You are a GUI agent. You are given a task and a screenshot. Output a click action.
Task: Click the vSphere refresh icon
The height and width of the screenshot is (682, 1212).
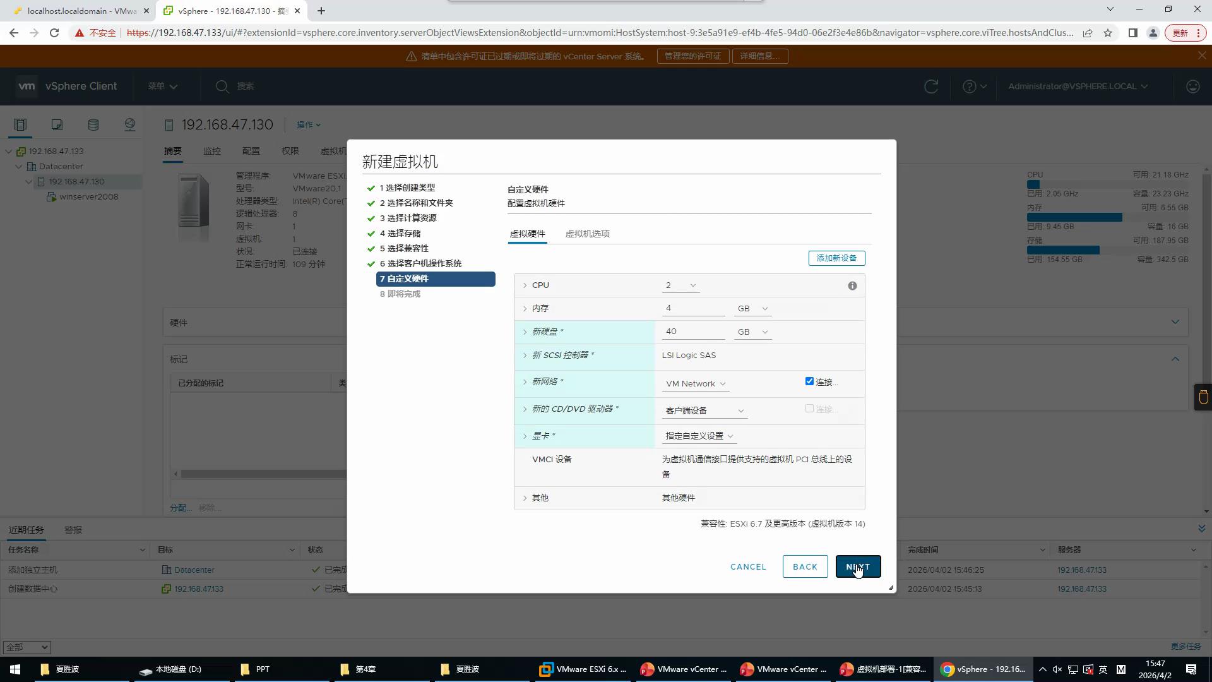coord(931,87)
